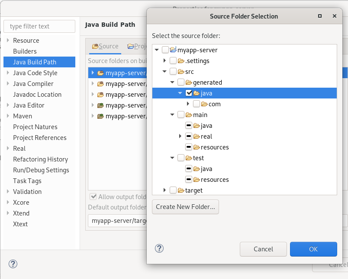Screen dimensions: 348x279
Task: Click the com folder icon
Action: point(204,104)
